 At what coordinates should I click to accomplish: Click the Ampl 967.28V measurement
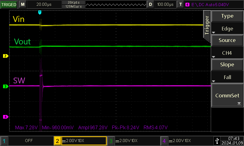[x=93, y=128]
